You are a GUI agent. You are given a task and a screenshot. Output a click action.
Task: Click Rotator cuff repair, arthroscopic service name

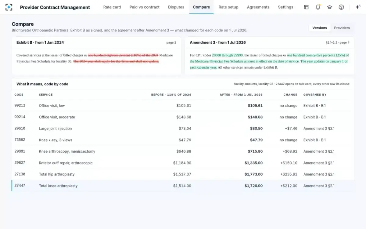point(66,163)
